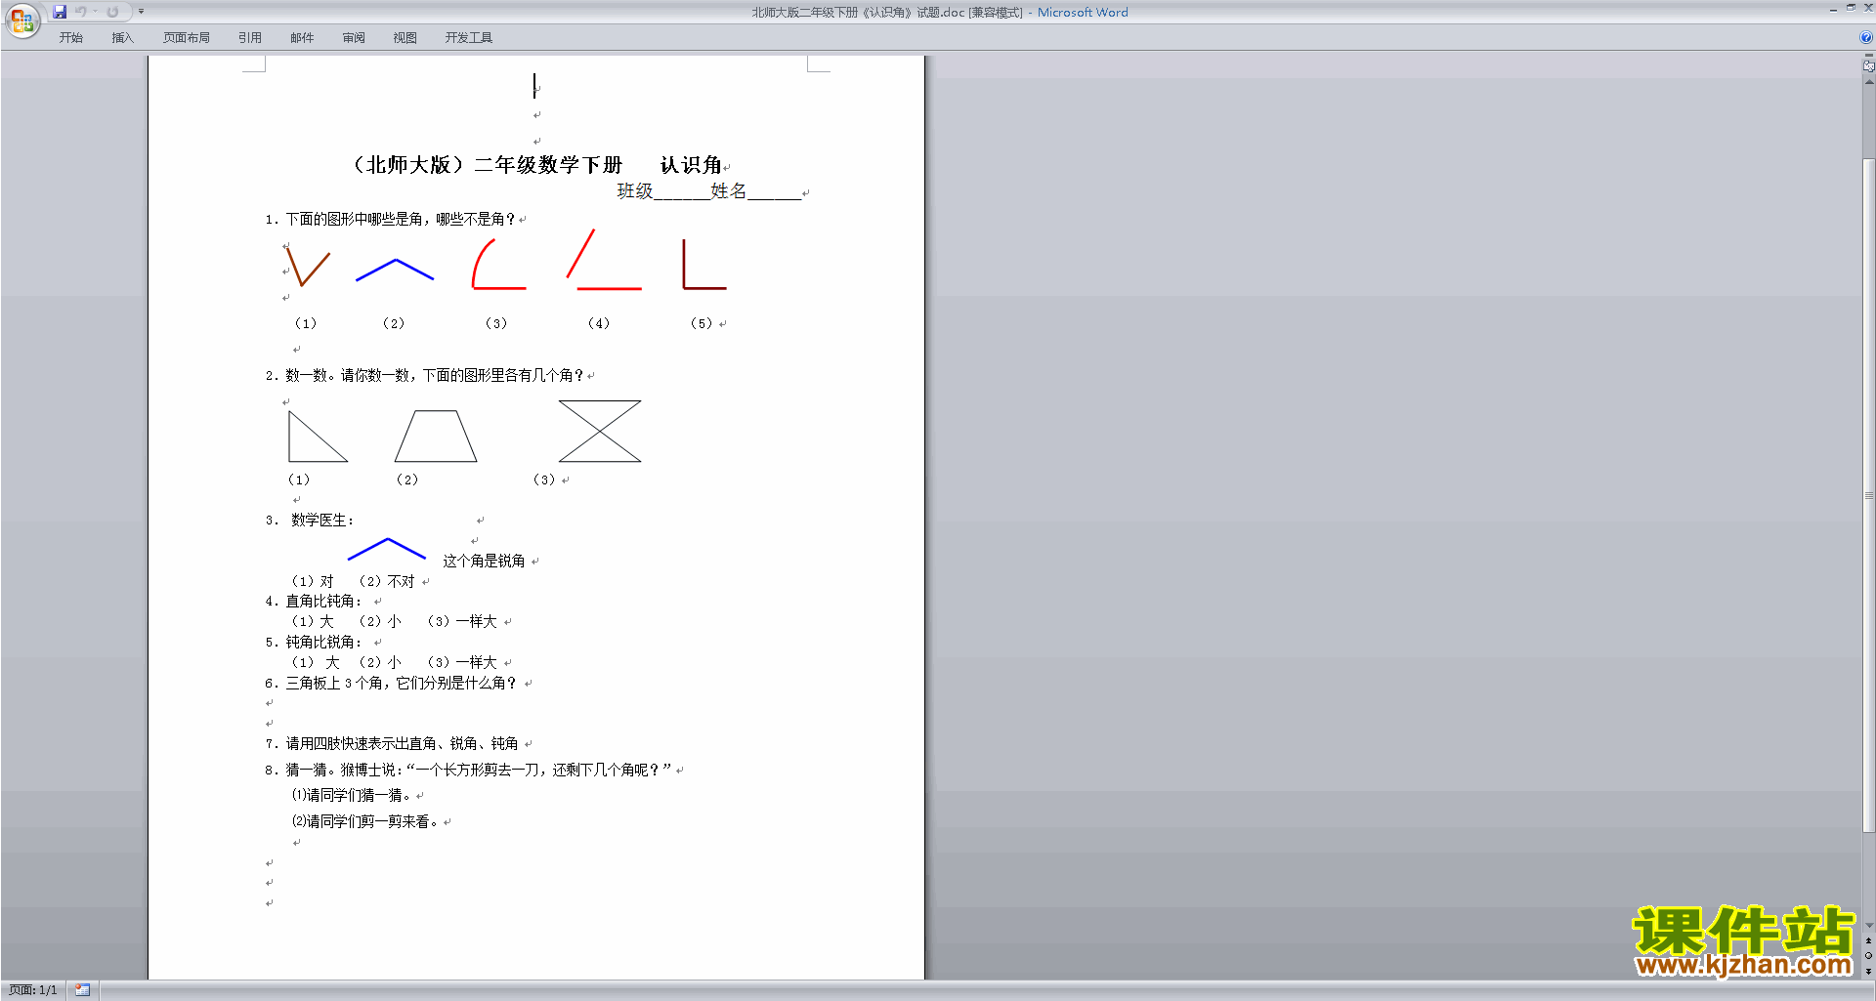Click the Undo arrow icon
This screenshot has height=1001, width=1876.
(81, 12)
